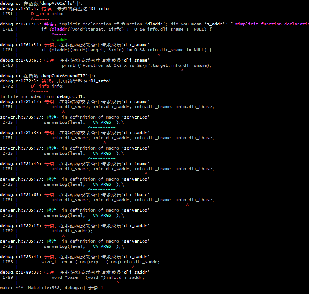Click the debug.c:1782:17 error location

(21, 226)
